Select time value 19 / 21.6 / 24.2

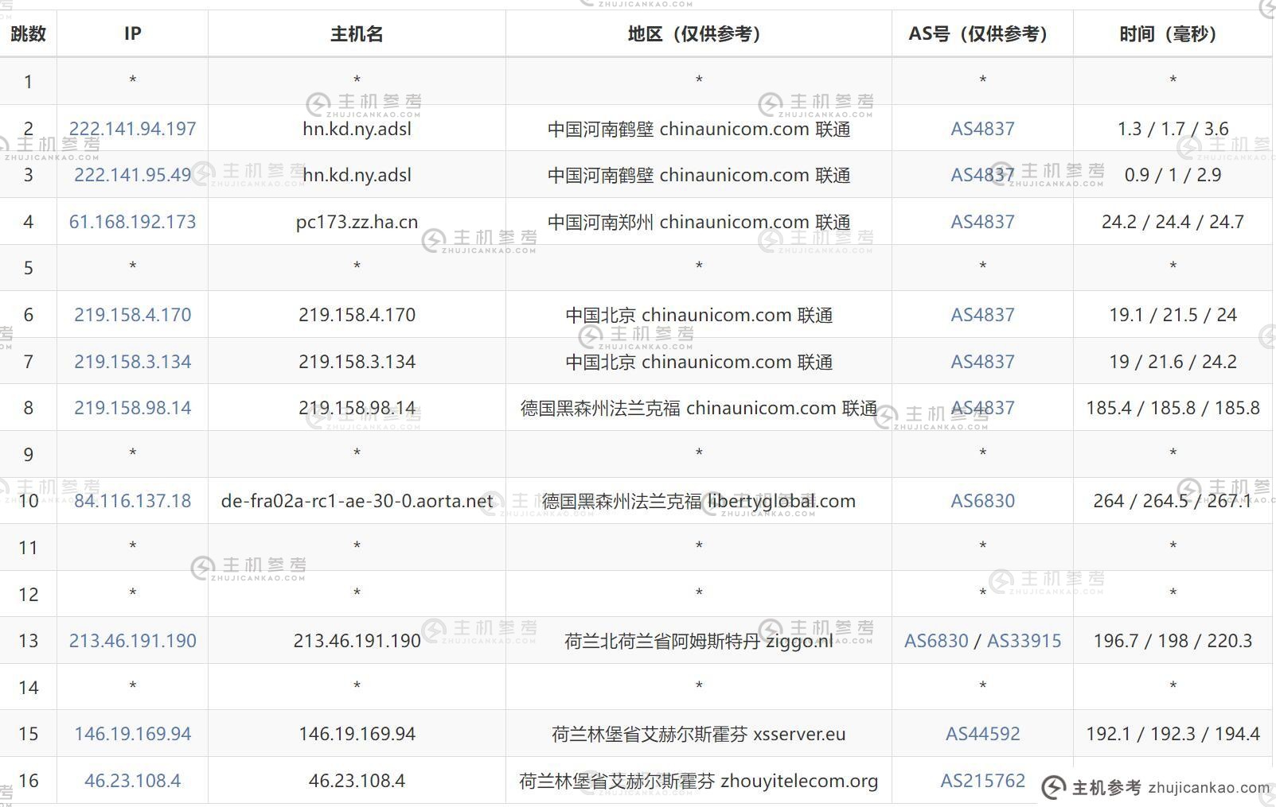[x=1173, y=362]
